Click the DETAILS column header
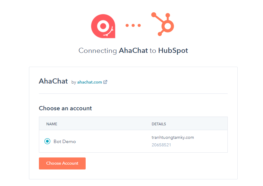Screen dimensions: 263x186 [x=159, y=124]
